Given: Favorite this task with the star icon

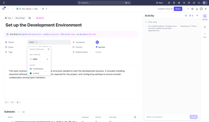Looking at the screenshot, I should tap(192, 9).
